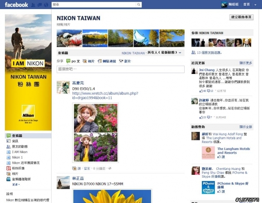Open 林正益's avatar thumbnail
Image resolution: width=262 pixels, height=203 pixels.
(x=63, y=183)
